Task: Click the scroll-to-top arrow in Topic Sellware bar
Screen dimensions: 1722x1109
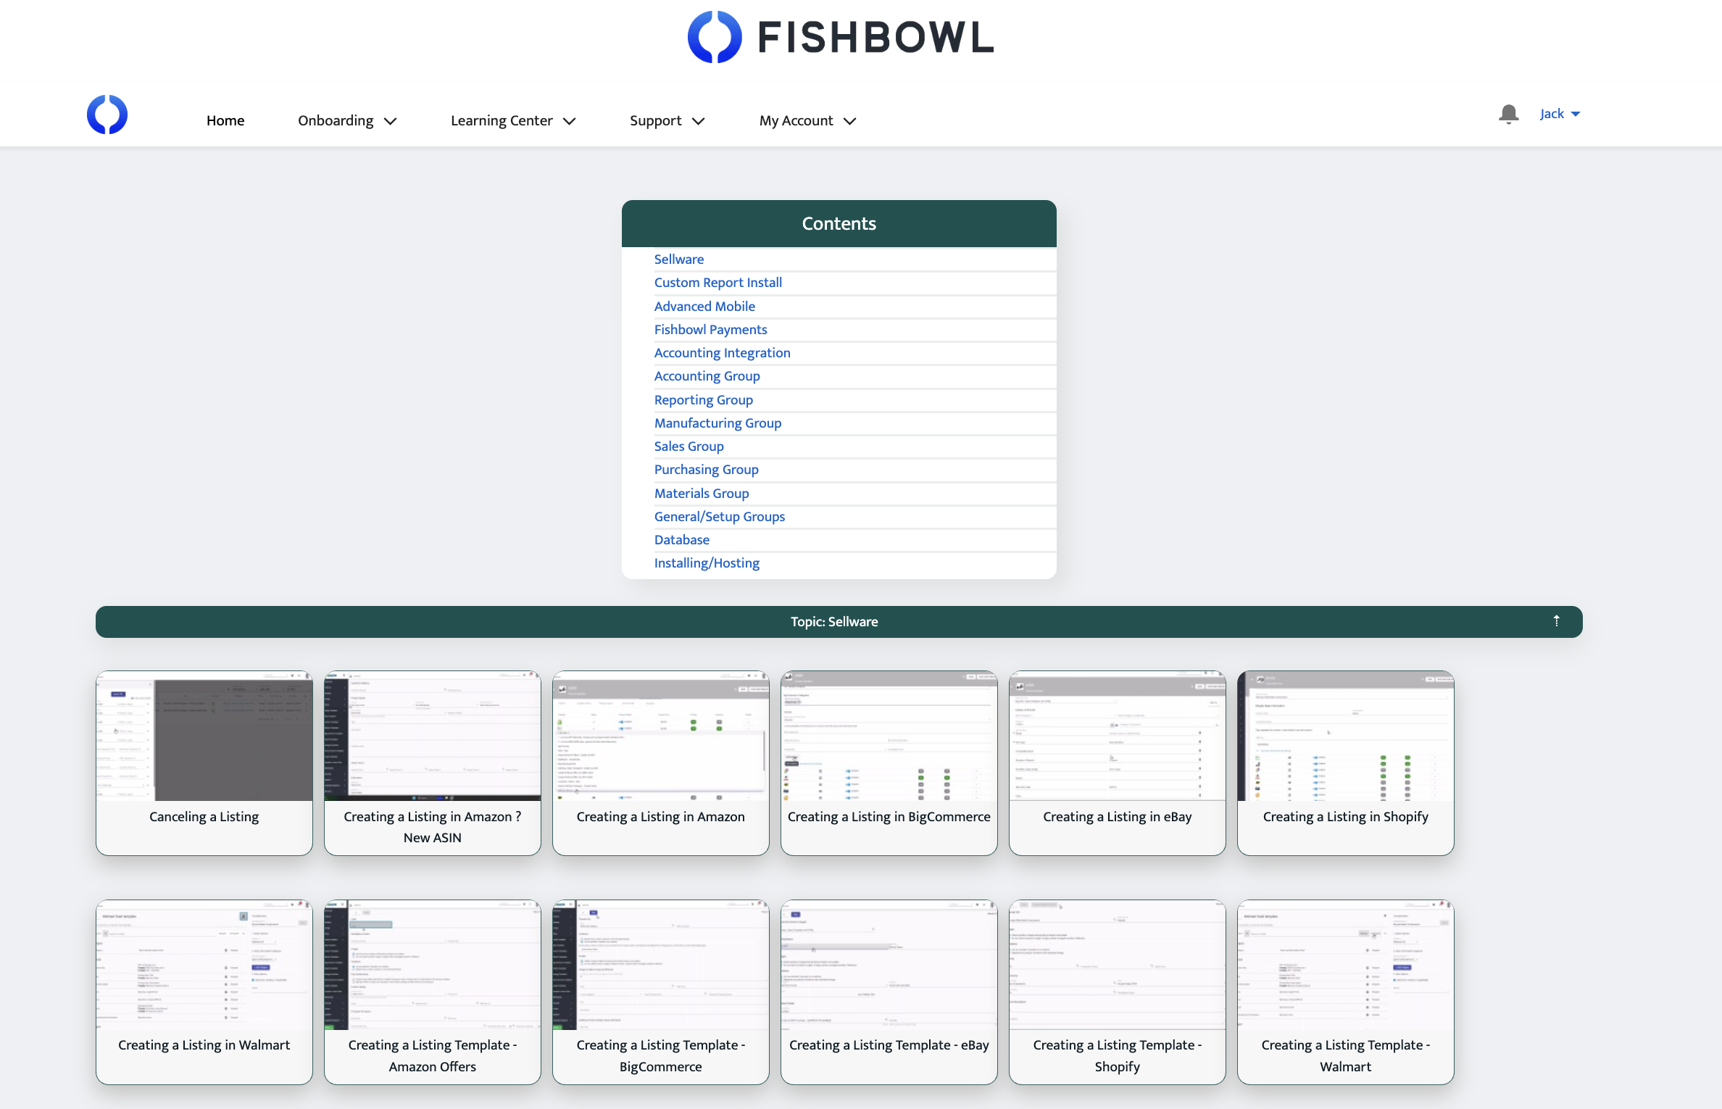Action: pyautogui.click(x=1557, y=621)
